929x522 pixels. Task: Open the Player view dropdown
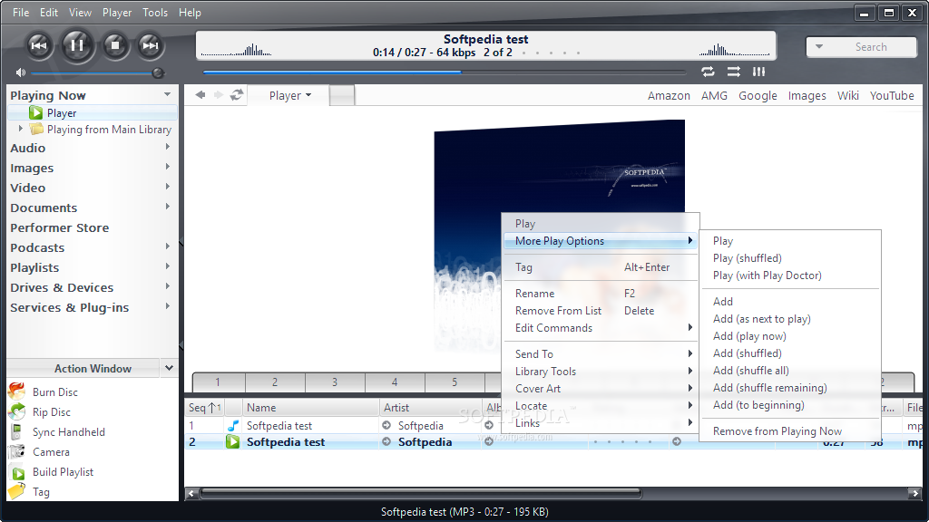289,95
